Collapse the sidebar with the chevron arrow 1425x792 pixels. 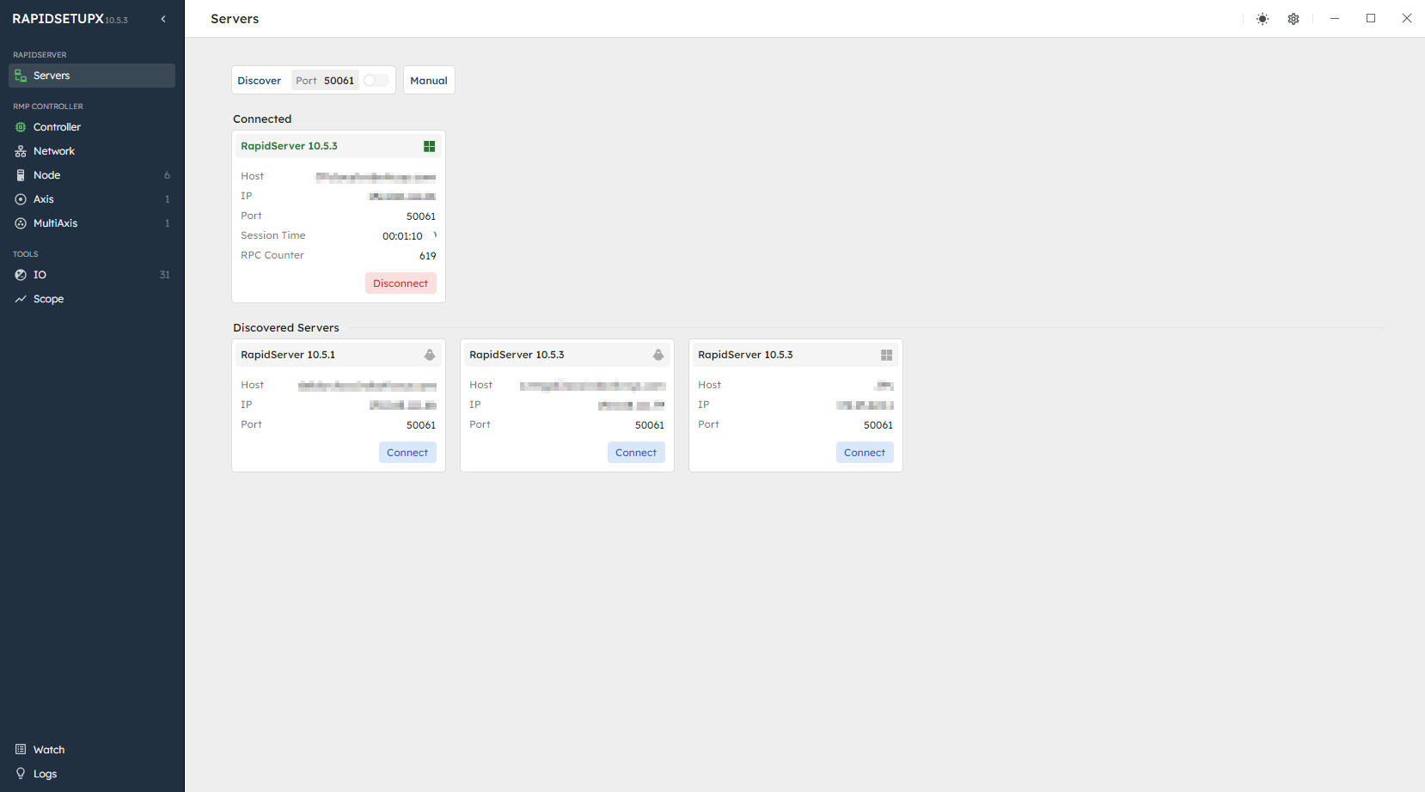[163, 19]
